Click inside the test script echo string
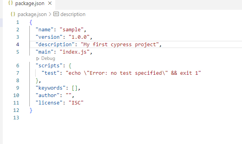Image resolution: width=242 pixels, height=144 pixels. [134, 73]
